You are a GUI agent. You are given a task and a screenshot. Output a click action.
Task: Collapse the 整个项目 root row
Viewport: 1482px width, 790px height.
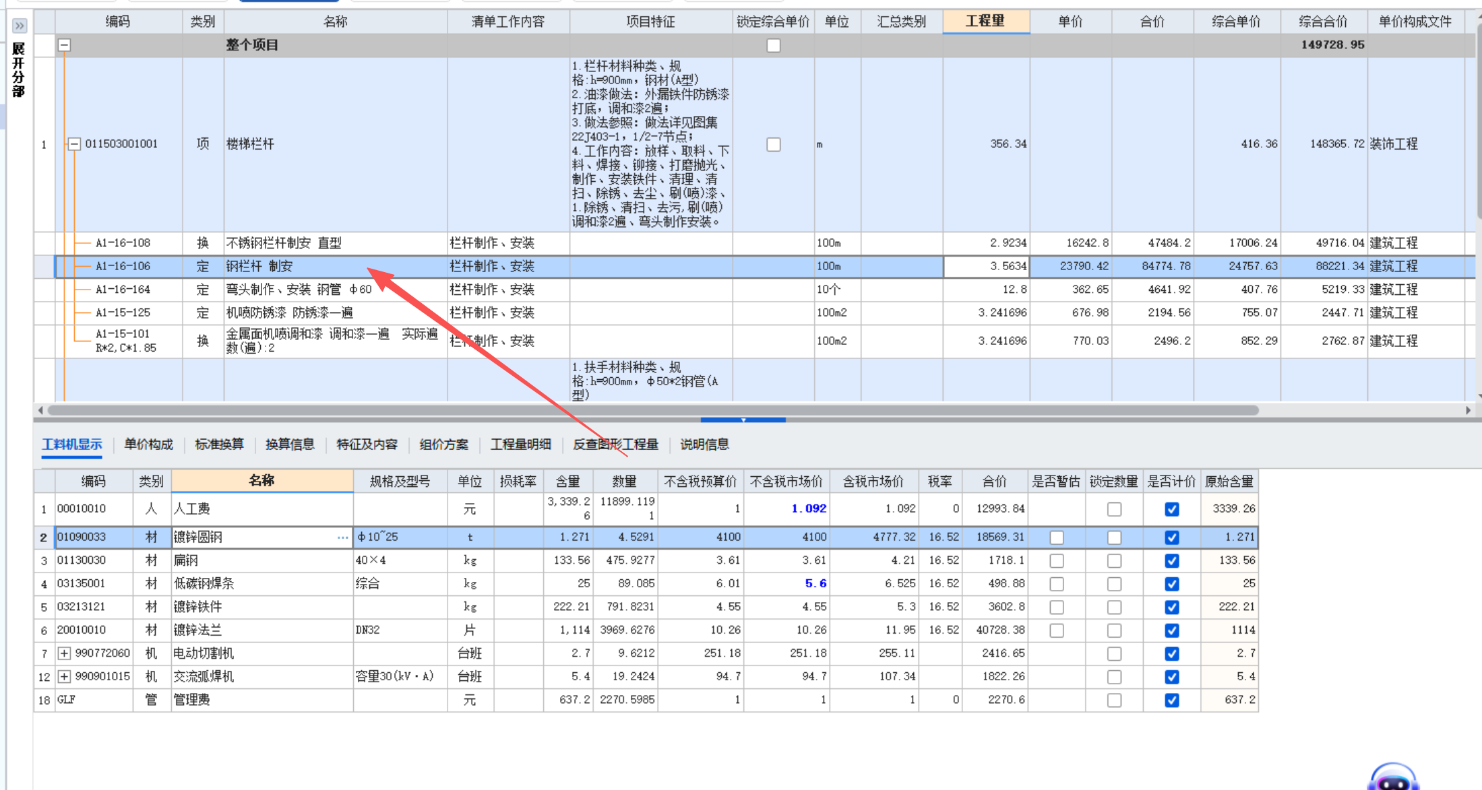[x=63, y=45]
